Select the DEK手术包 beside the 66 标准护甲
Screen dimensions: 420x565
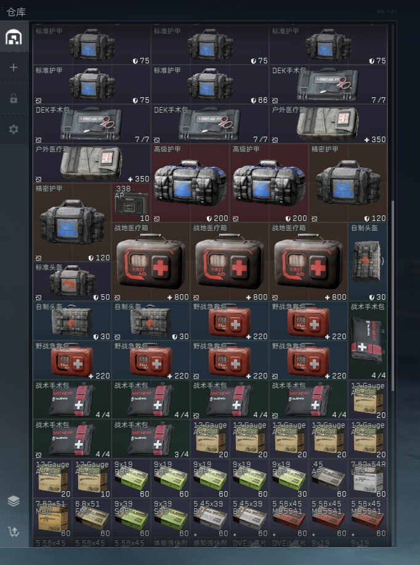(x=328, y=84)
